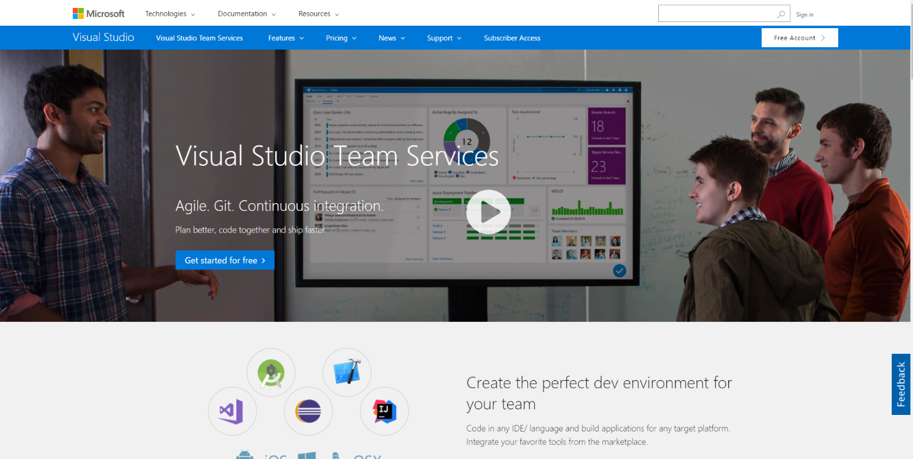The image size is (913, 459).
Task: Open the News menu
Action: click(392, 38)
